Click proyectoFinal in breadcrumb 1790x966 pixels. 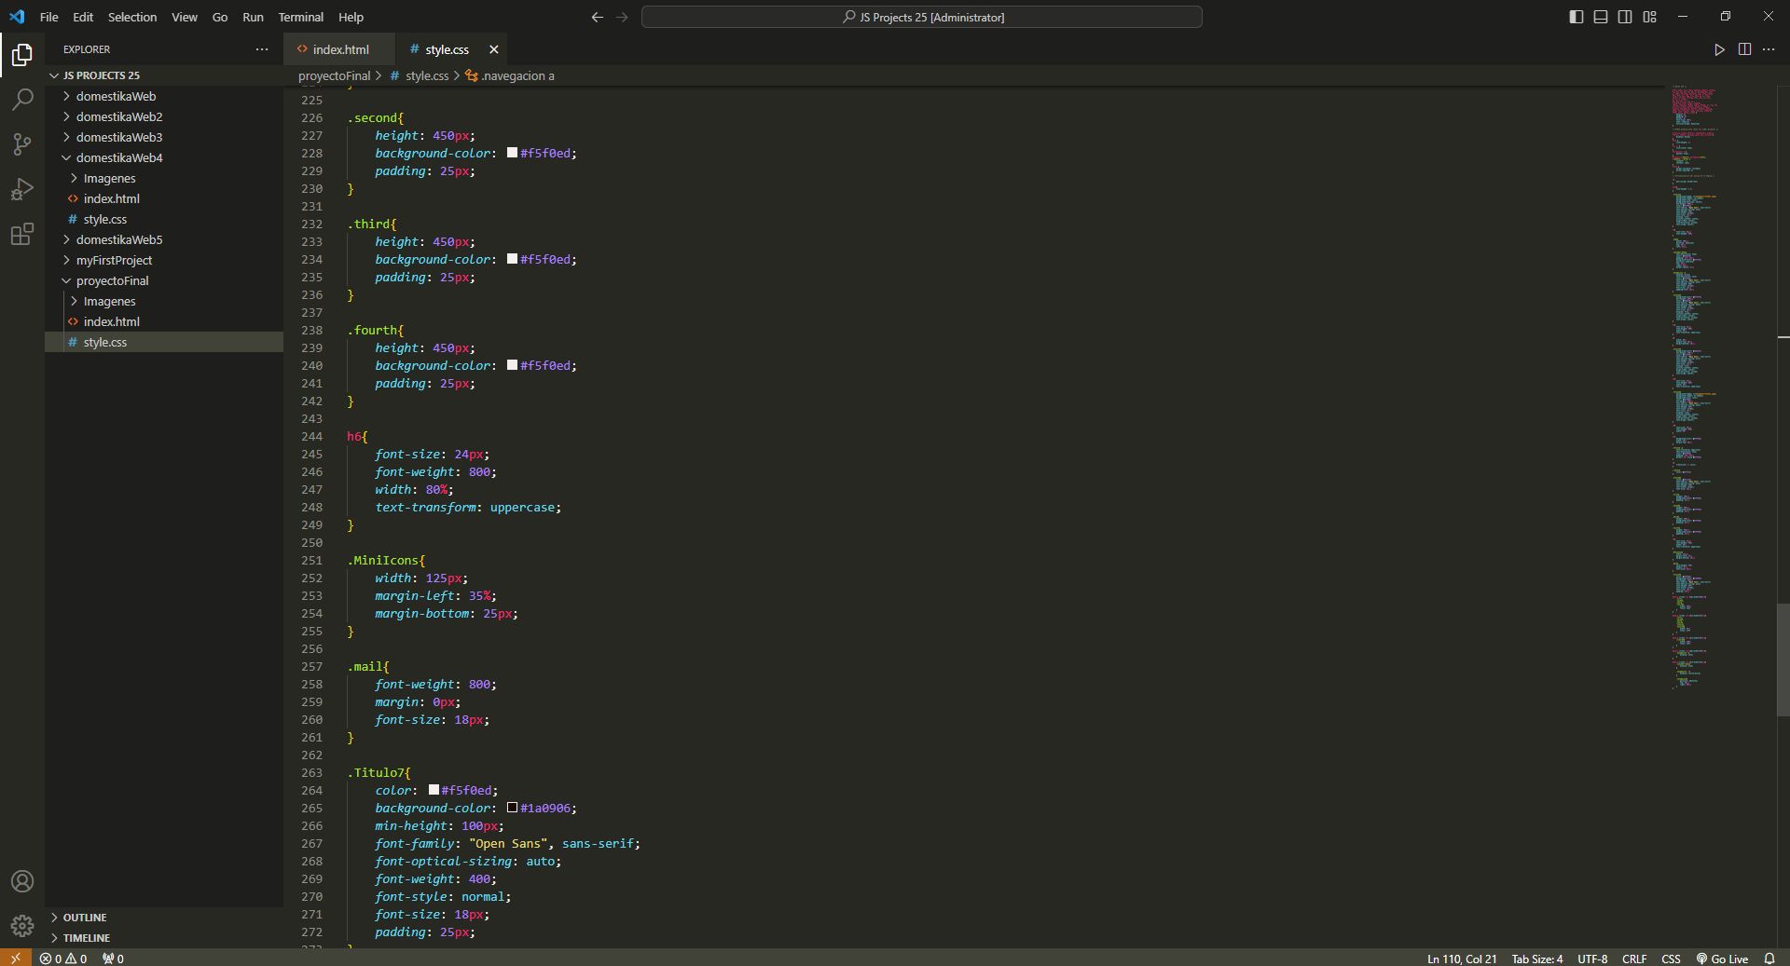pyautogui.click(x=334, y=75)
